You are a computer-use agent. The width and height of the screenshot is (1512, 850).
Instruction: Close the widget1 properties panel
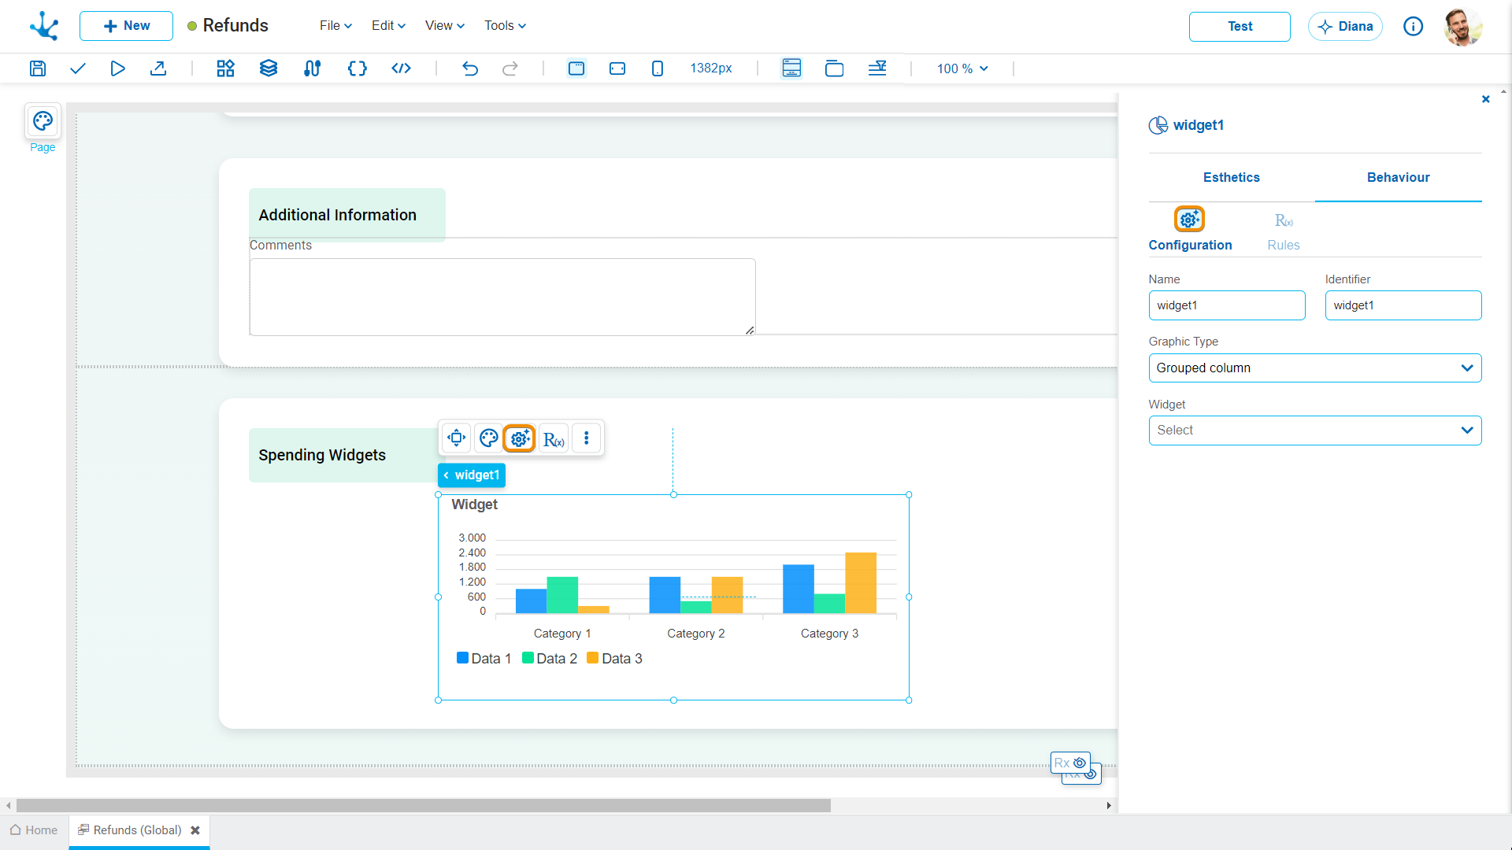point(1486,99)
